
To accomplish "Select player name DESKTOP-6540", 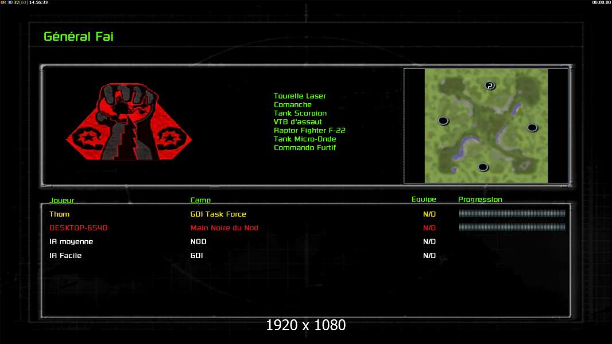I will click(79, 228).
